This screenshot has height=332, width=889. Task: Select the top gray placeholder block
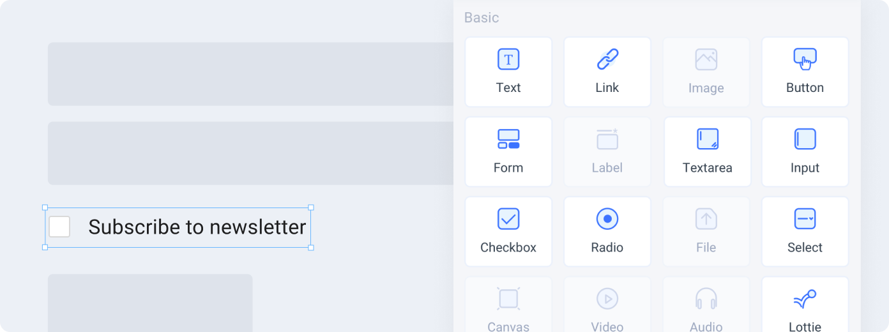click(x=250, y=74)
